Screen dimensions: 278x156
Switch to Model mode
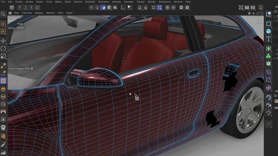click(109, 8)
